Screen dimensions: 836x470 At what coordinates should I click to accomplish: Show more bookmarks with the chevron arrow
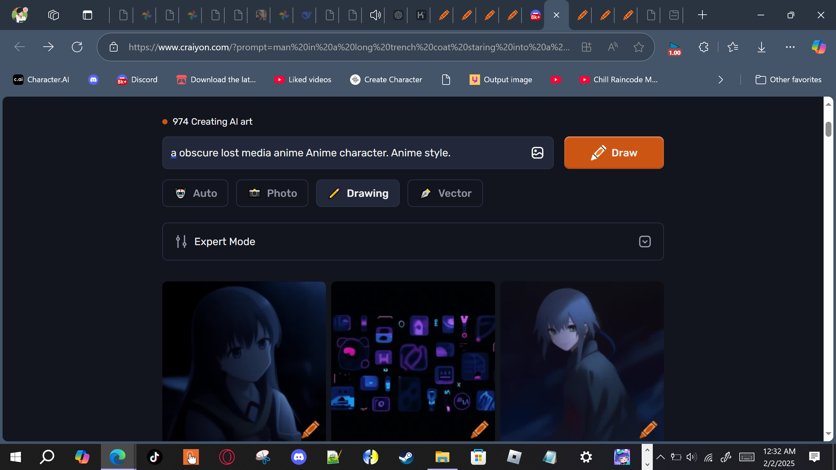pyautogui.click(x=721, y=80)
